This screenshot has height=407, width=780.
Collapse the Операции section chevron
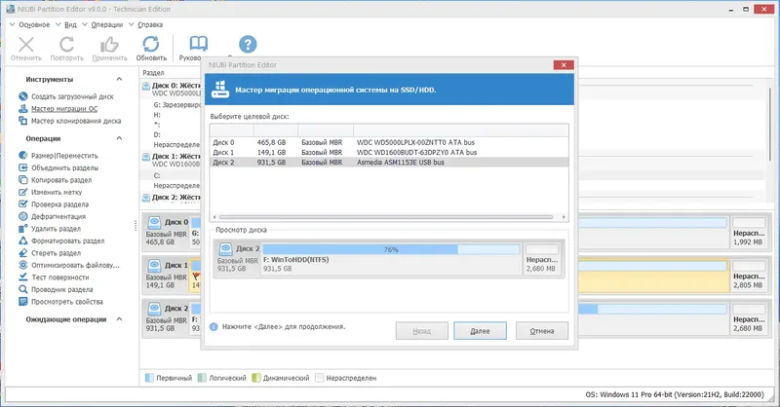[119, 138]
